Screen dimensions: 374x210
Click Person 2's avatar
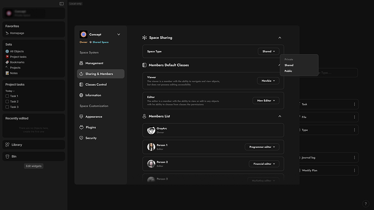point(151,164)
